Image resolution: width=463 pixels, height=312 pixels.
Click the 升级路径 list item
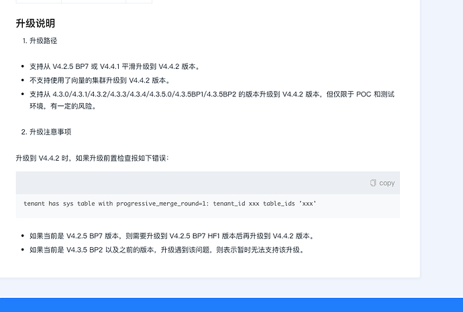(x=40, y=41)
